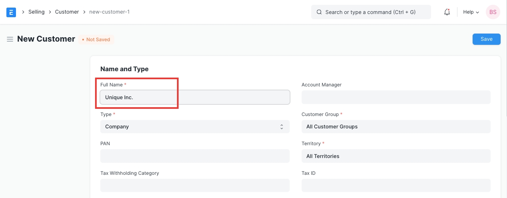Open the BS user avatar menu
The image size is (507, 198).
point(493,12)
